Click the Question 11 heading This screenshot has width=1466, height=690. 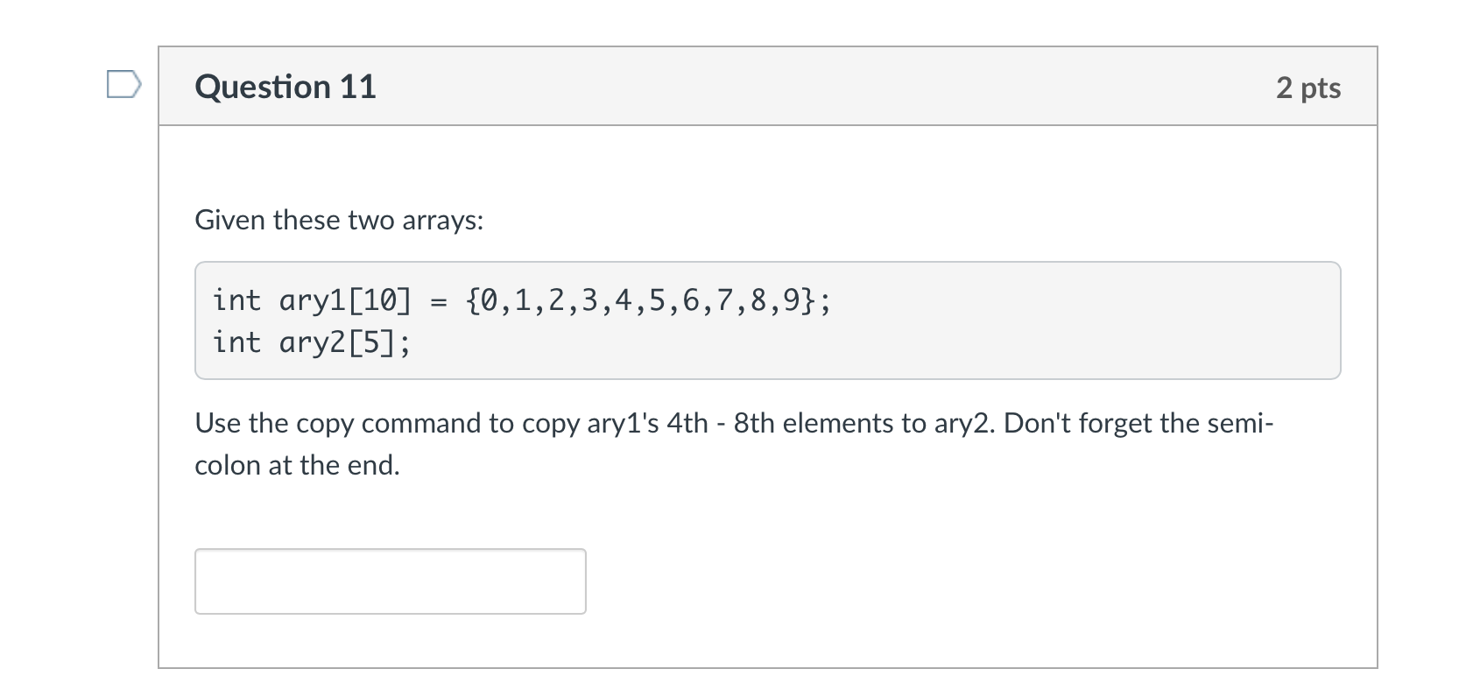285,87
